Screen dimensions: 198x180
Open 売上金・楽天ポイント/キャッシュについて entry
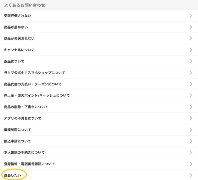coord(99,95)
